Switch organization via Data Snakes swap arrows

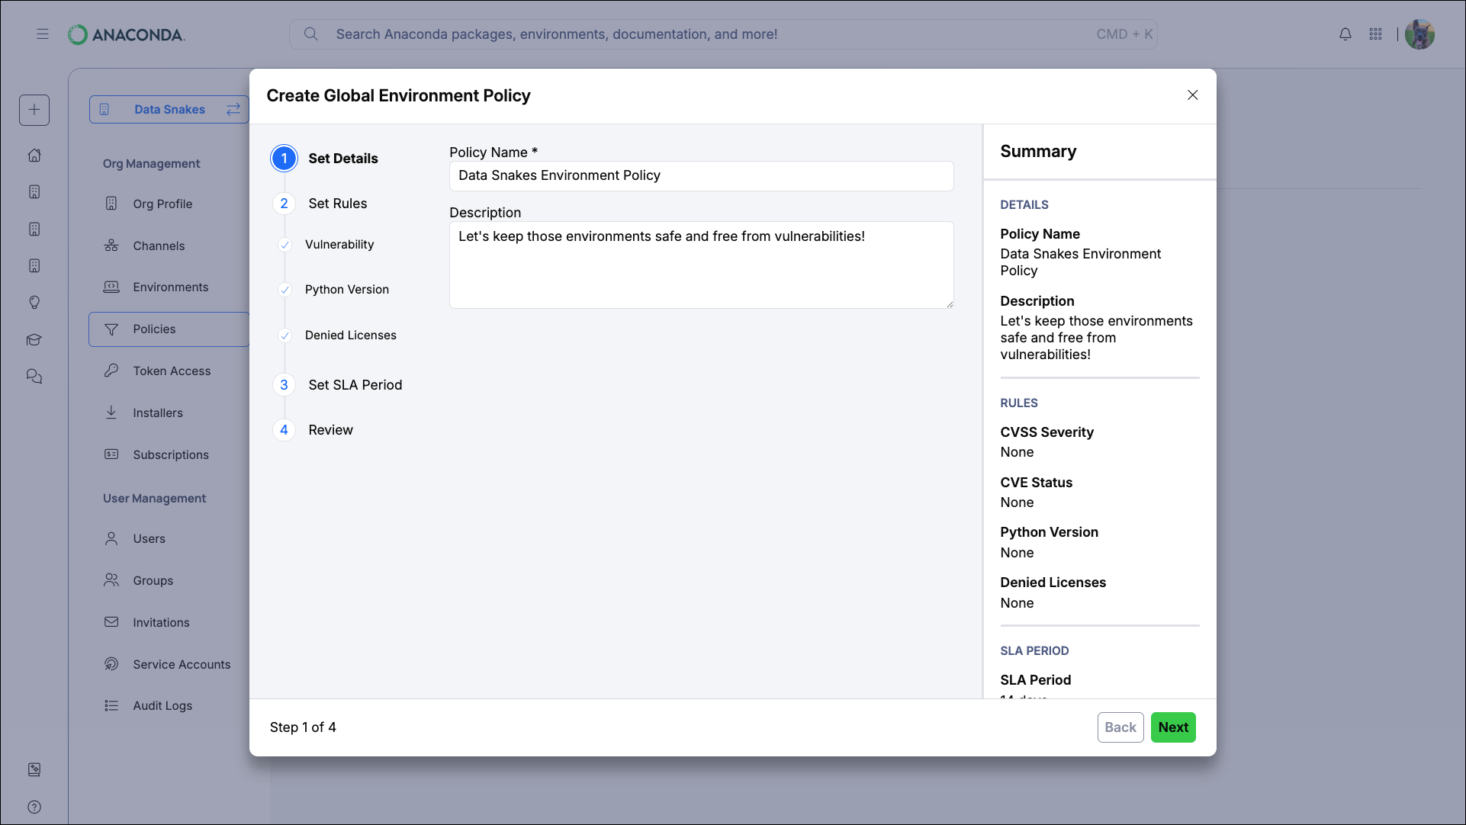[x=233, y=109]
